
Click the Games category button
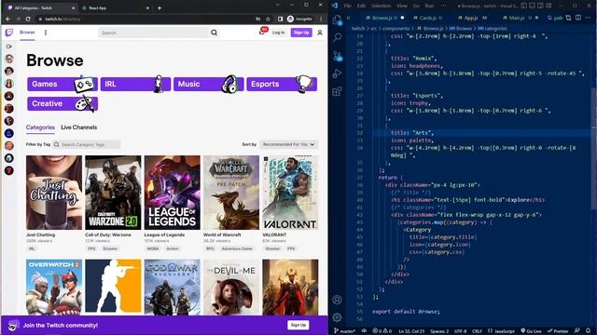(62, 84)
